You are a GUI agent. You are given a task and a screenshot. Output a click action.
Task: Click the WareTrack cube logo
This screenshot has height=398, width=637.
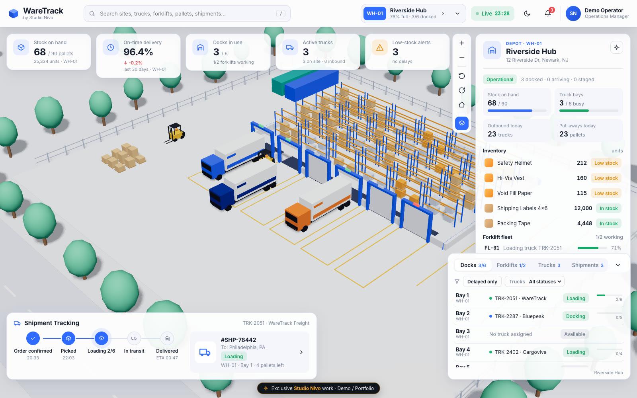[14, 14]
